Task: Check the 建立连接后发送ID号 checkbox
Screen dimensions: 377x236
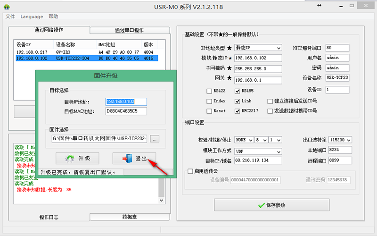Action: (x=270, y=101)
